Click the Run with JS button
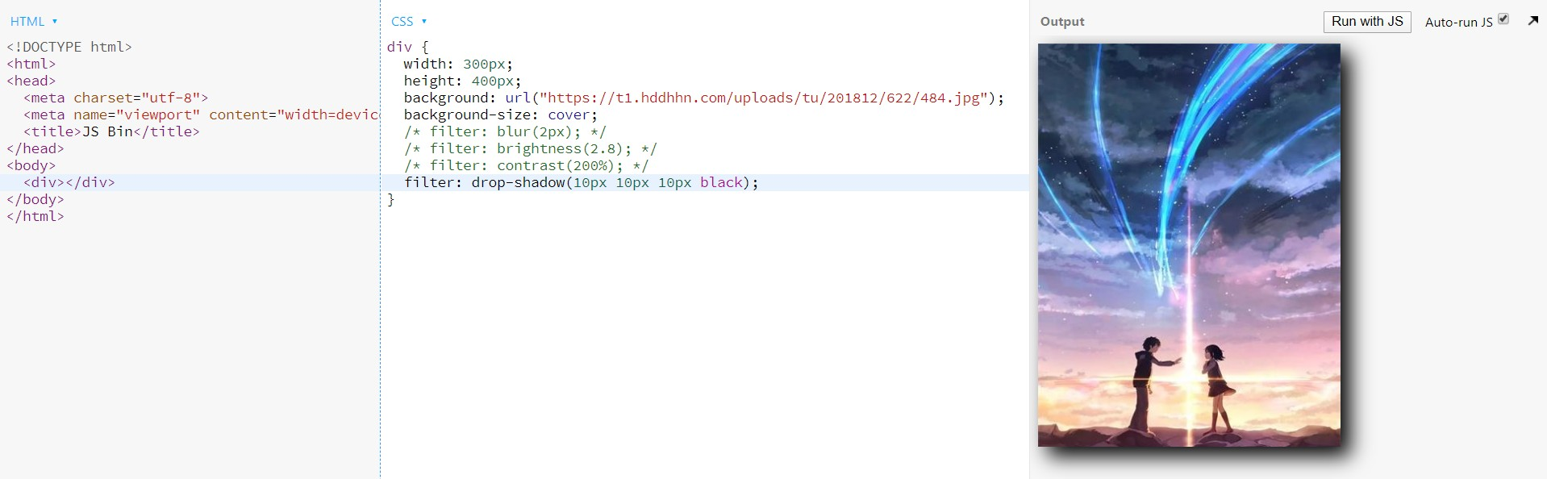The image size is (1547, 479). 1367,22
